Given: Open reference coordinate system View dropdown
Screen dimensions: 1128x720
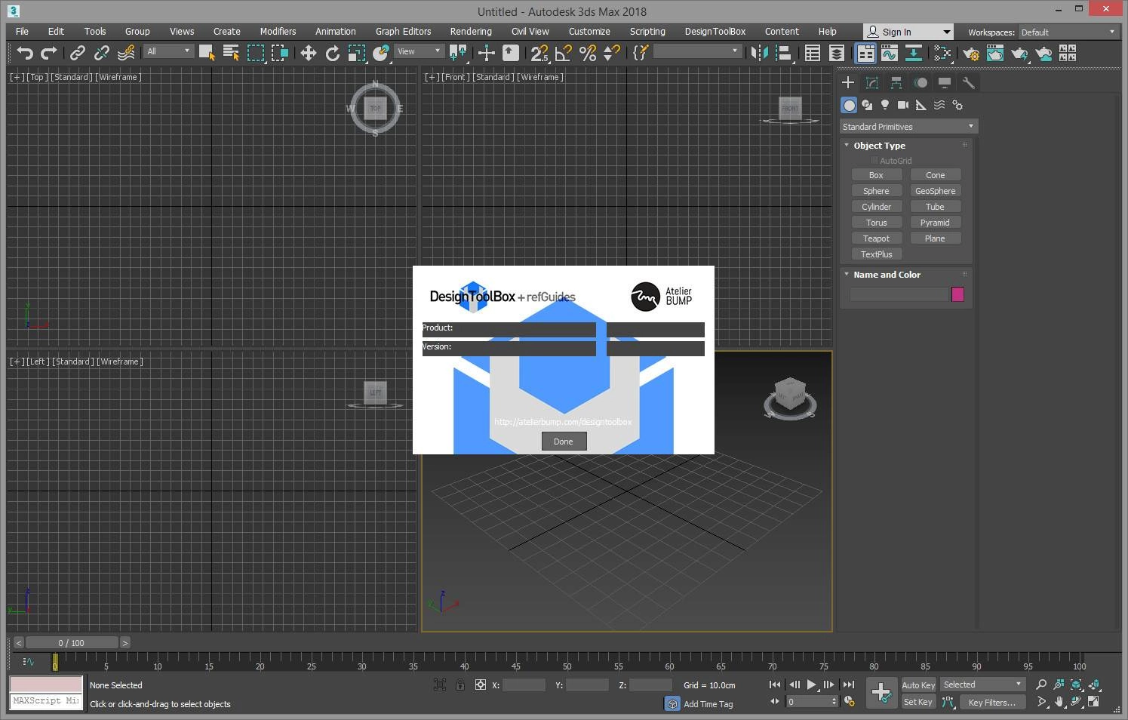Looking at the screenshot, I should pyautogui.click(x=419, y=51).
